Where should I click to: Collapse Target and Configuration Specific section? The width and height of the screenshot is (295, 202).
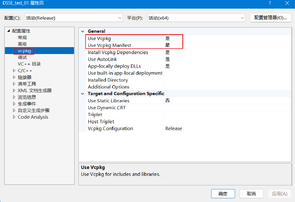click(83, 94)
